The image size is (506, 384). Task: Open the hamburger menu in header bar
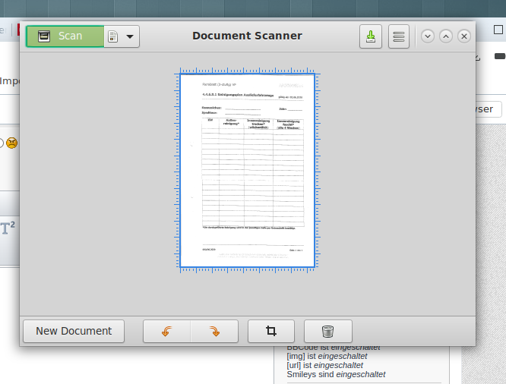coord(399,36)
